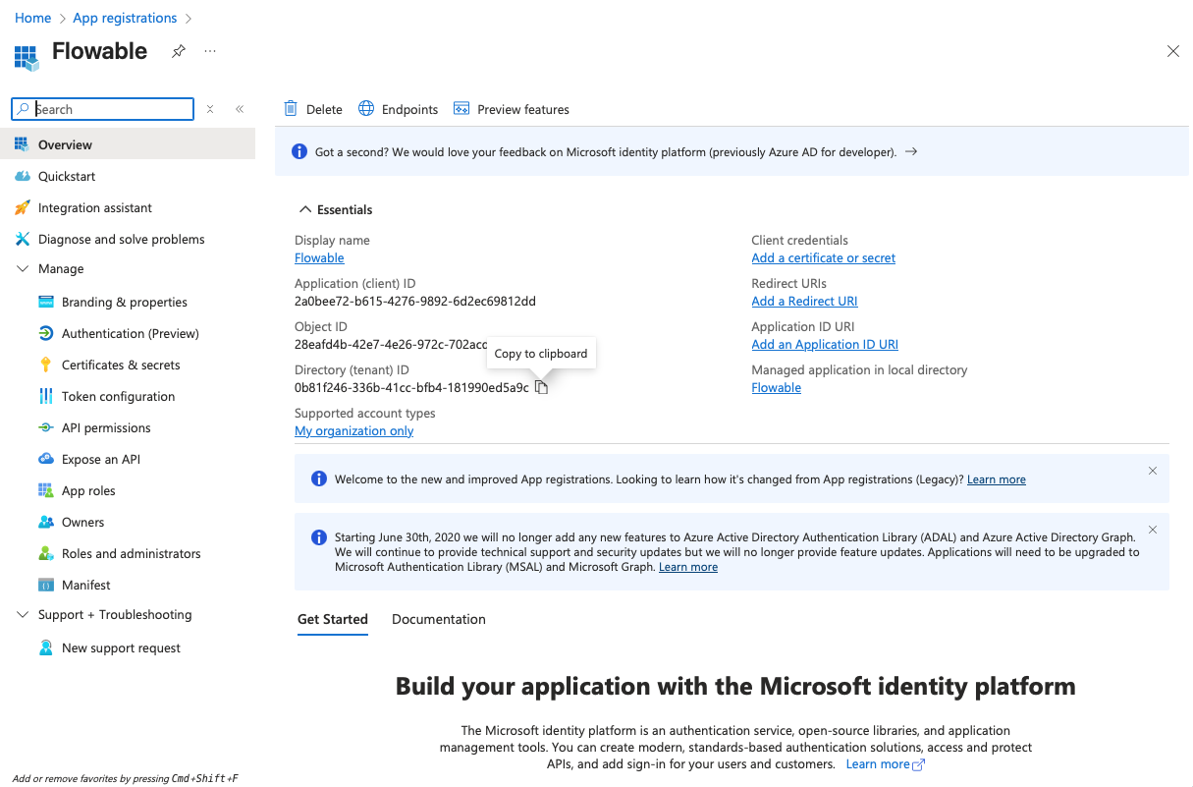Viewport: 1193px width, 787px height.
Task: Collapse Support + Troubleshooting section
Action: (x=23, y=615)
